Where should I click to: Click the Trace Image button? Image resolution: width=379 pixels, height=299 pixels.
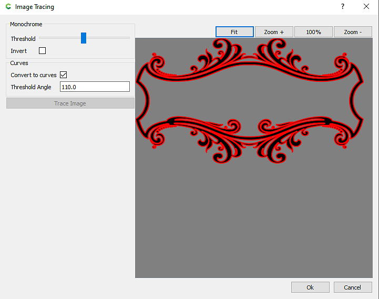tap(70, 103)
